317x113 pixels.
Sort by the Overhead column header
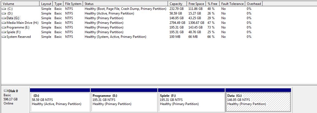tap(254, 4)
